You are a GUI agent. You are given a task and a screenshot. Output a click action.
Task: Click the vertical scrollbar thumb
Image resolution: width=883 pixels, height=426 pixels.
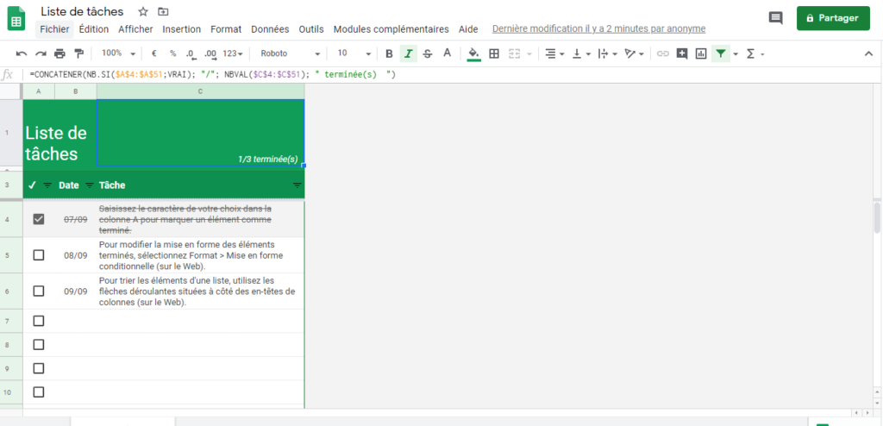tap(877, 217)
